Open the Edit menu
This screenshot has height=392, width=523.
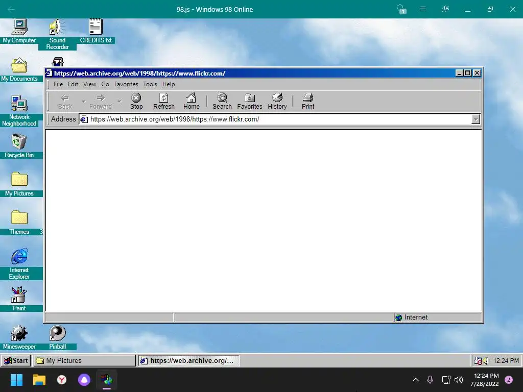tap(73, 84)
